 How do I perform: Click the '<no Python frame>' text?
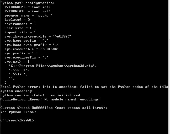click(x=18, y=112)
